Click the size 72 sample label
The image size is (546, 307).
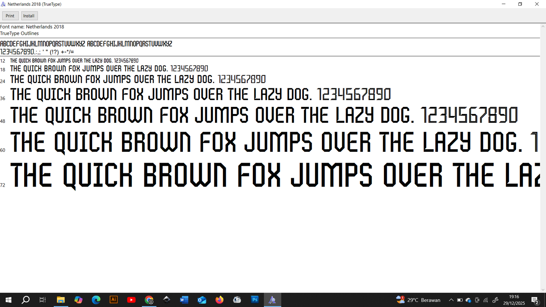click(x=3, y=185)
